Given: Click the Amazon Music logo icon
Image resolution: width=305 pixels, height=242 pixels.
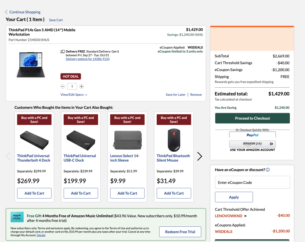Looking at the screenshot, I should click(x=17, y=217).
